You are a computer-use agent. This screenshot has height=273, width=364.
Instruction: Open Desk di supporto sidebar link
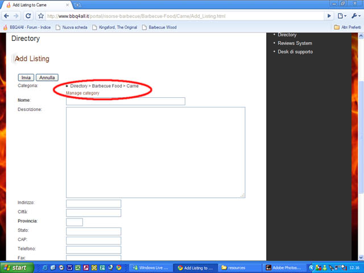click(x=295, y=52)
